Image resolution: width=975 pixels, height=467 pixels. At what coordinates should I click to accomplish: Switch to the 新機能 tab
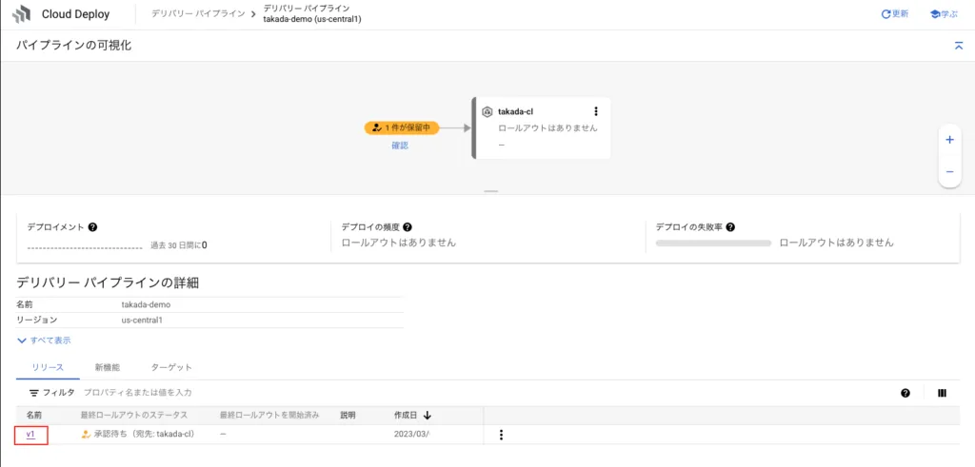coord(108,367)
